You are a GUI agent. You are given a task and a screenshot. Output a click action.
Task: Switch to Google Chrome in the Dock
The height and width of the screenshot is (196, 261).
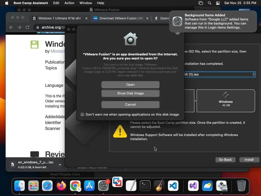[75, 186]
